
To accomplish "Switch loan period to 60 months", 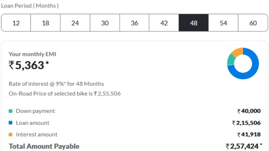I will point(253,23).
